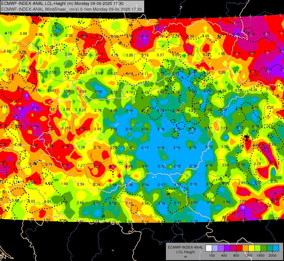Click the map value 4.09

(193, 147)
